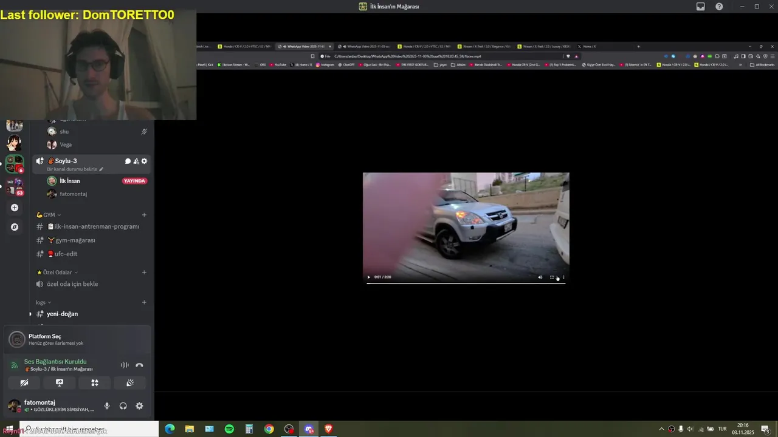Image resolution: width=778 pixels, height=437 pixels.
Task: Open the server folder with badge 6
Action: point(14,164)
